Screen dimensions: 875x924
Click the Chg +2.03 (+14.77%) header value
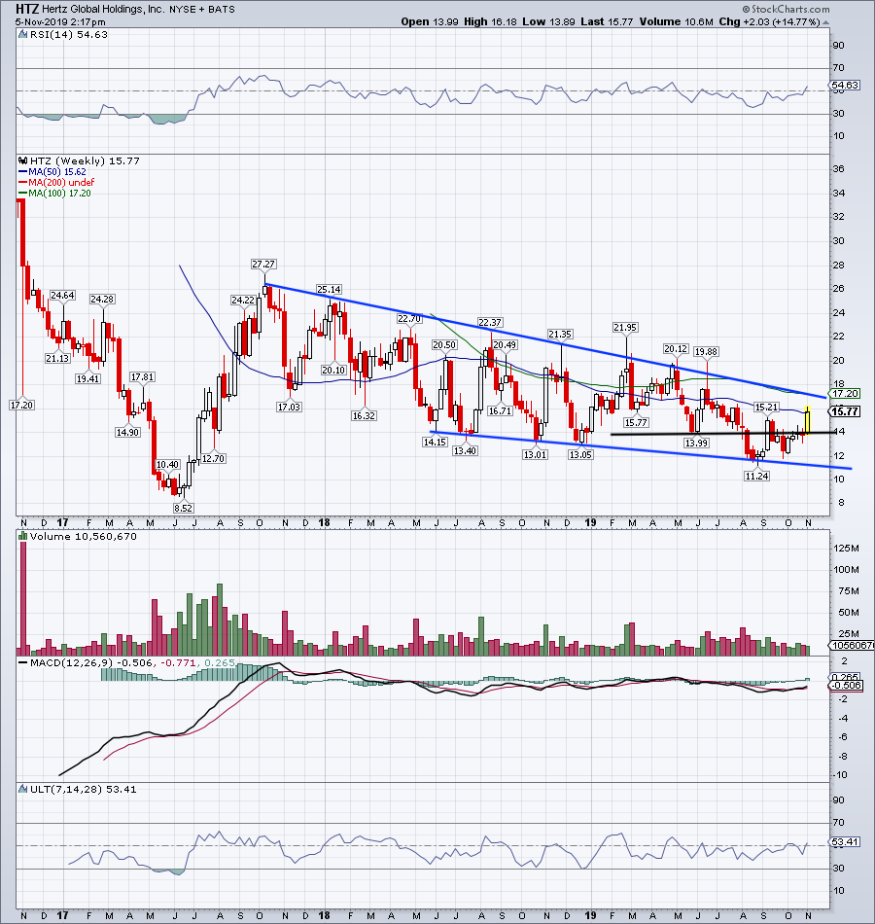click(x=769, y=21)
